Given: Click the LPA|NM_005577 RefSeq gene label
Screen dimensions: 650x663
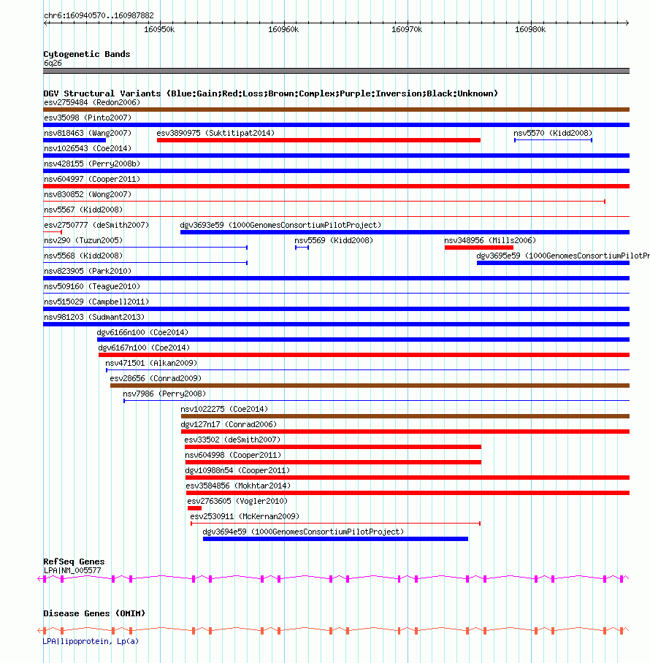Looking at the screenshot, I should pyautogui.click(x=72, y=570).
